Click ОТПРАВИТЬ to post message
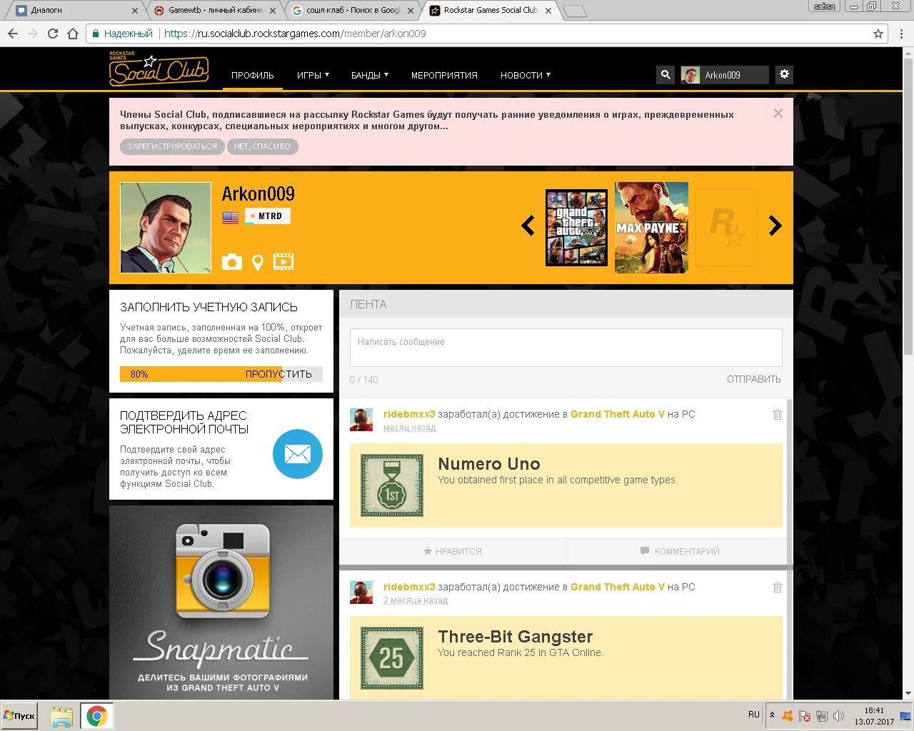 coord(754,379)
